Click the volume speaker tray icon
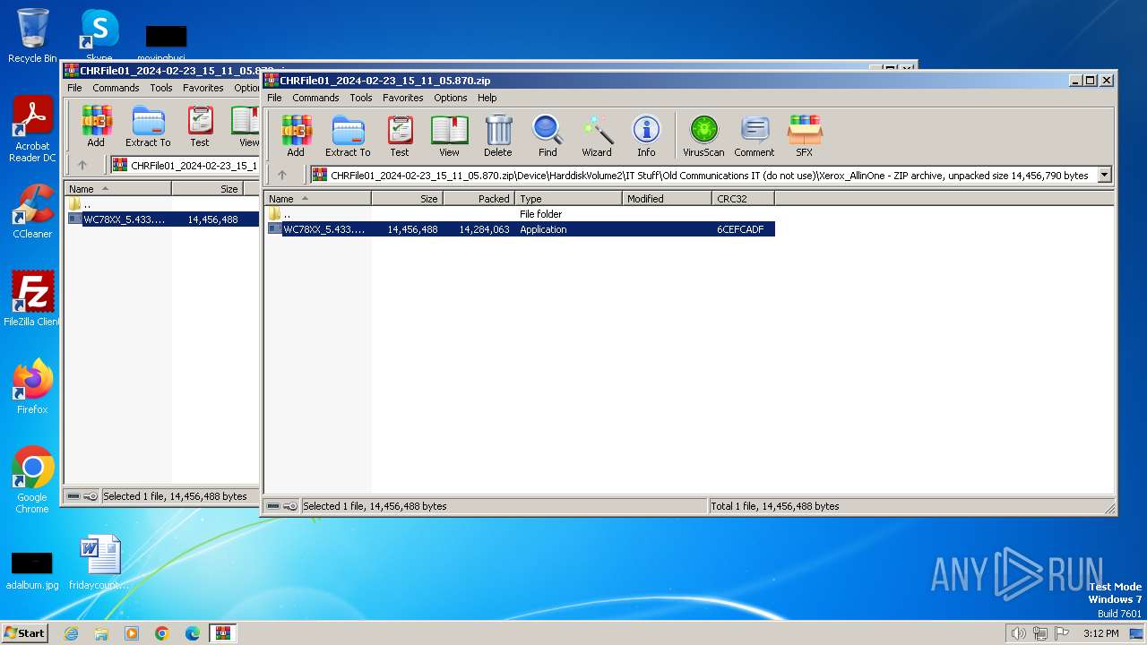 [1018, 633]
